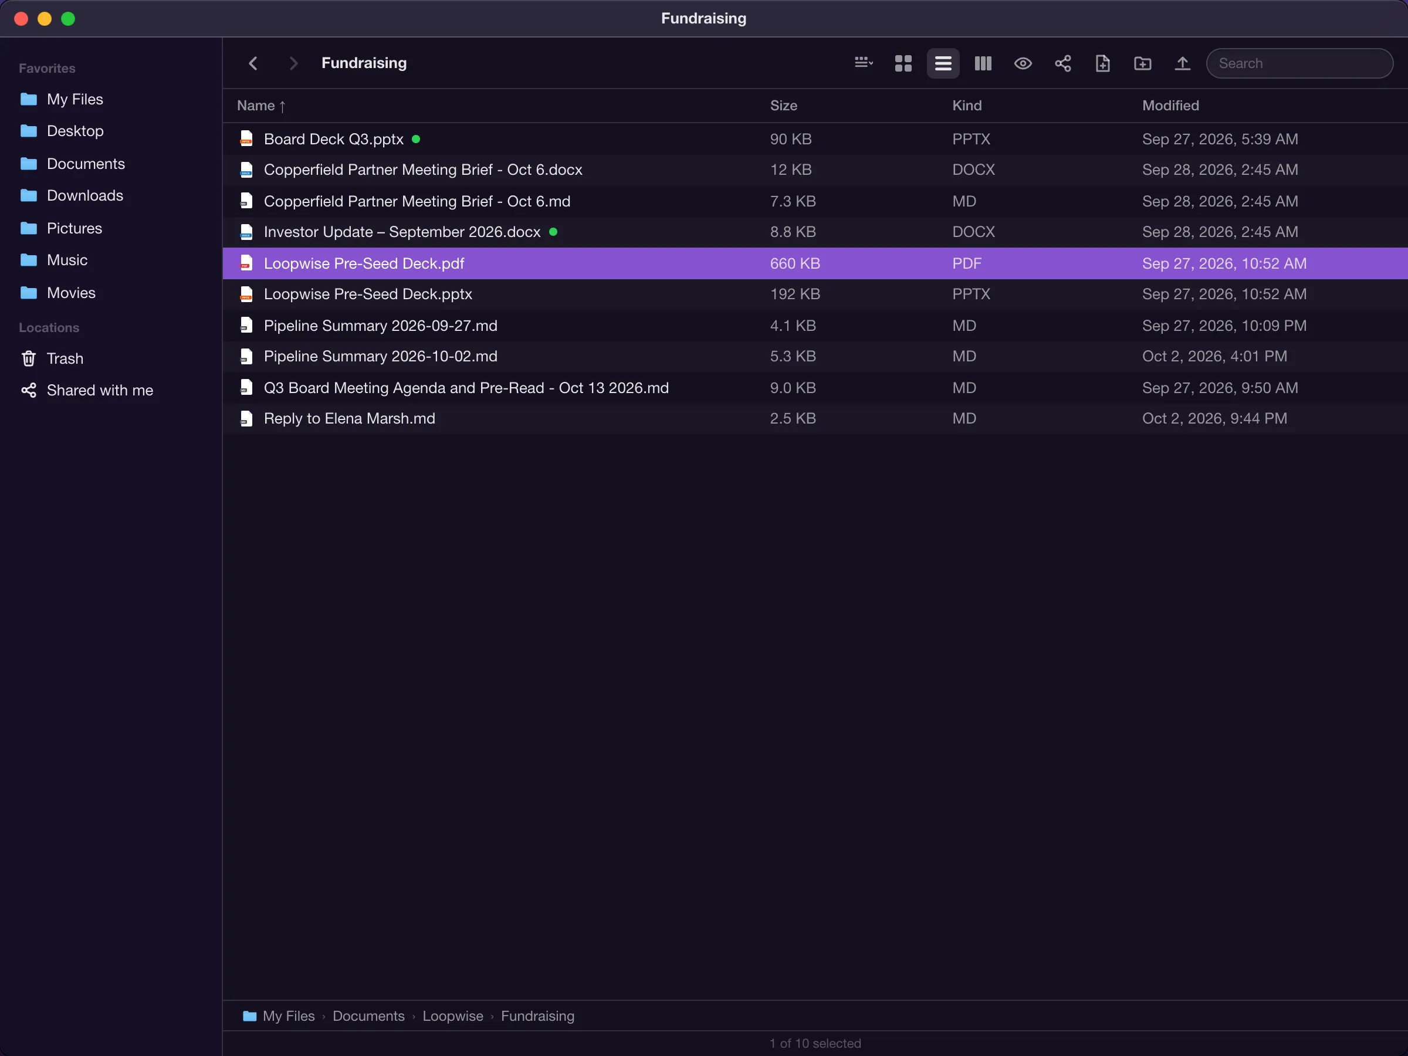Click the upload icon in toolbar
The width and height of the screenshot is (1408, 1056).
(1182, 63)
